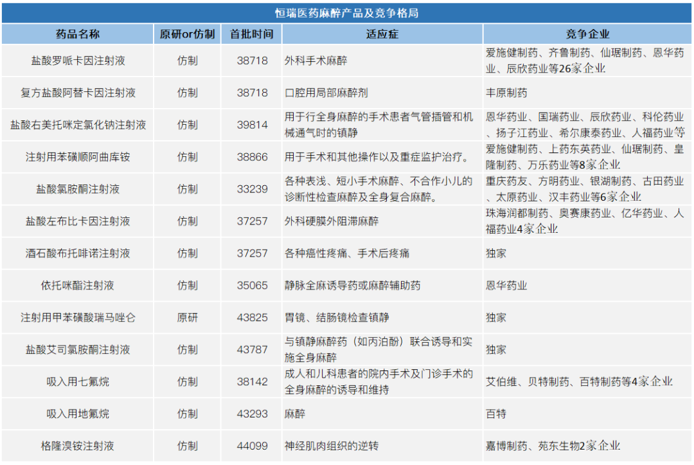Select cell 依托咪酯注射液
The width and height of the screenshot is (694, 465).
78,286
